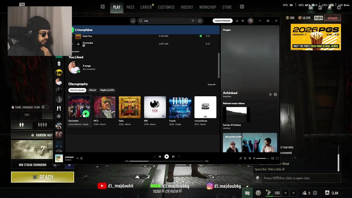Open Spotify notifications bell
The height and width of the screenshot is (198, 352).
click(237, 21)
